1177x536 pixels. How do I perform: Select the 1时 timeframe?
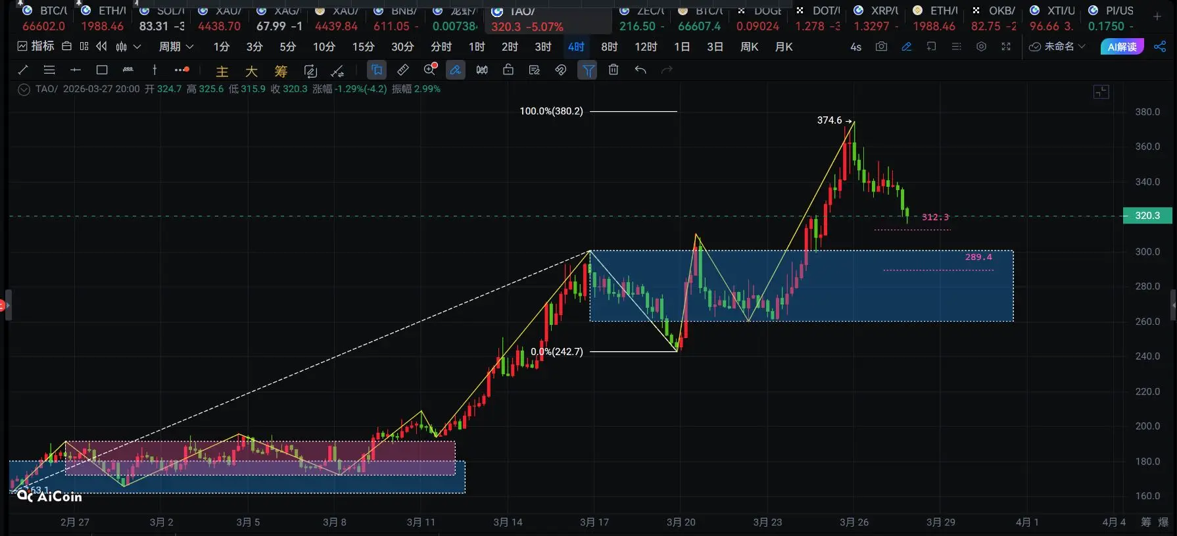[477, 47]
